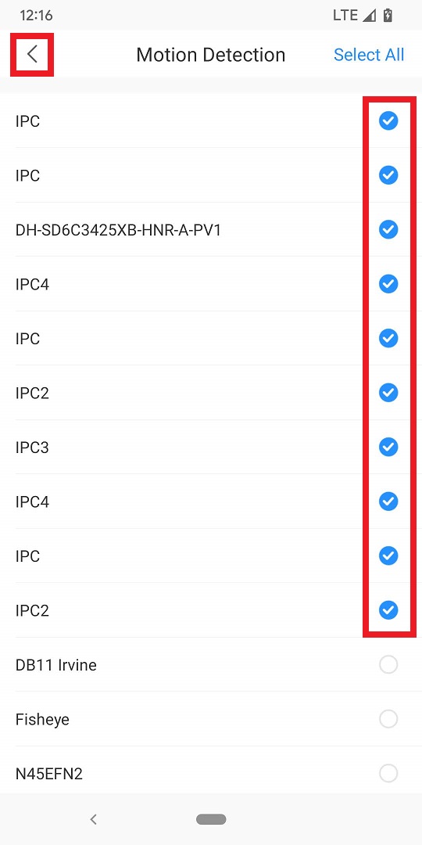Enable the N45EFN2 radio circle
Screen dimensions: 422x845
pos(388,773)
